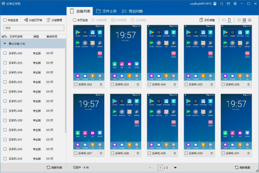The width and height of the screenshot is (259, 173).
Task: Select the two-column layout icon
Action: click(x=239, y=20)
